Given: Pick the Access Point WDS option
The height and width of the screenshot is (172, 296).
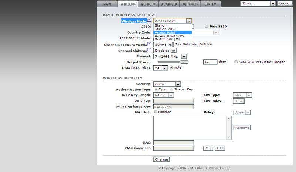Looking at the screenshot, I should point(169,36).
